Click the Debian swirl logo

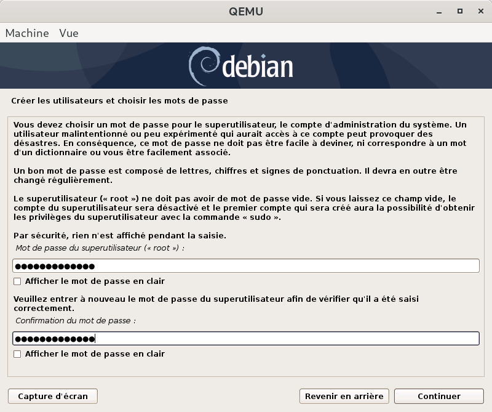click(202, 65)
